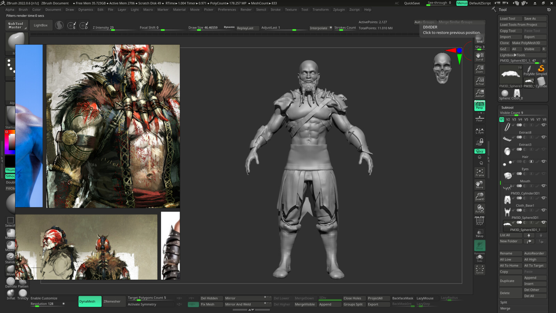Click the SimpleBrush tool icon
Viewport: 556px width, 313px height.
click(541, 70)
